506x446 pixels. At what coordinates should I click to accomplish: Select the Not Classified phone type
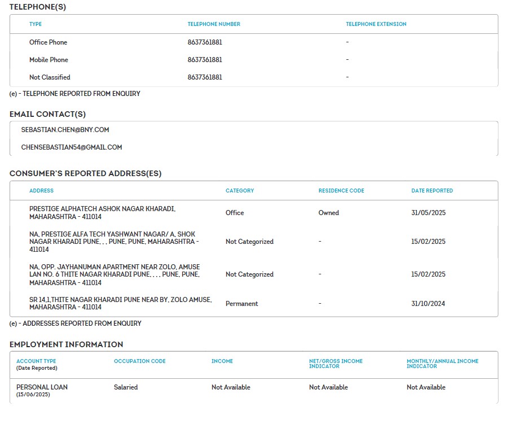(x=50, y=77)
